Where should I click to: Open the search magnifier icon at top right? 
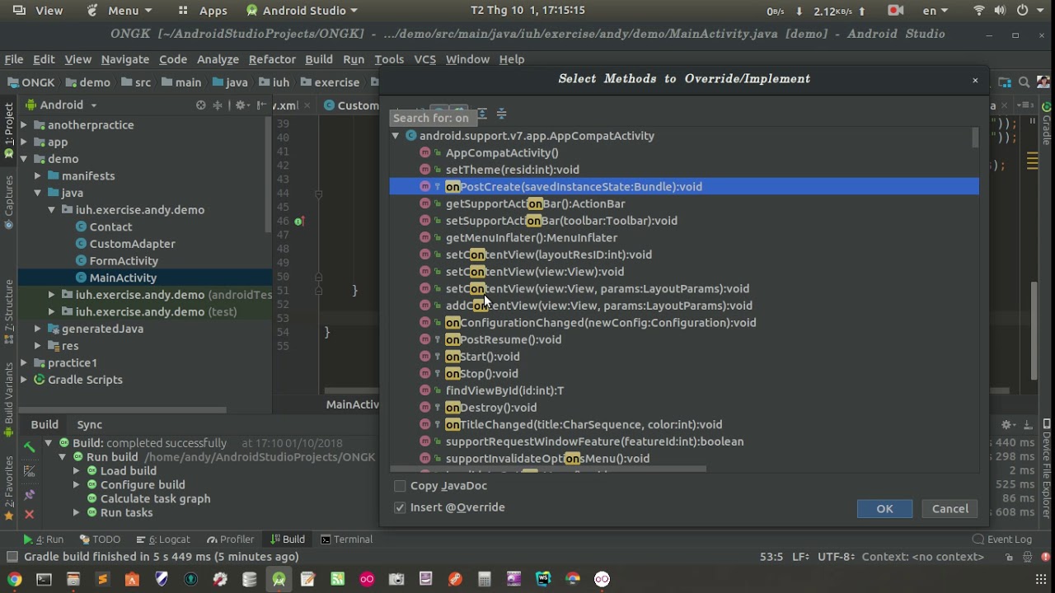(x=1024, y=82)
